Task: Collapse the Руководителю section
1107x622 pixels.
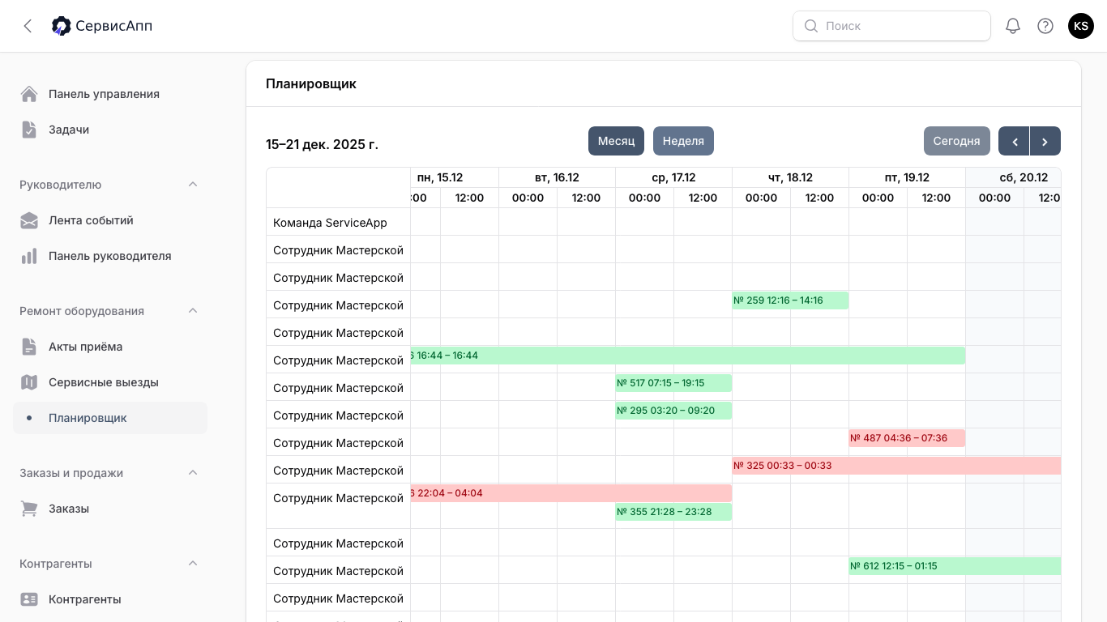Action: point(193,185)
